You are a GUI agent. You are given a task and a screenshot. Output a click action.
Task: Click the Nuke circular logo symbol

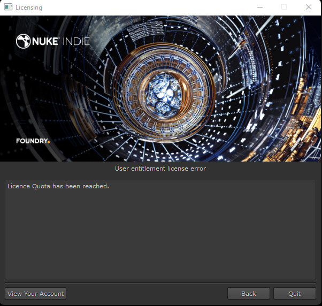(x=23, y=41)
